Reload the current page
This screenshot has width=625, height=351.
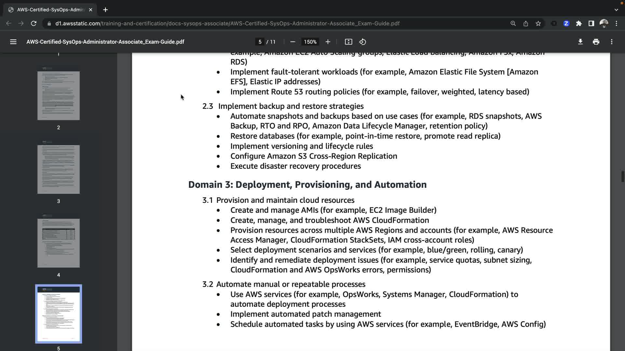(x=34, y=23)
